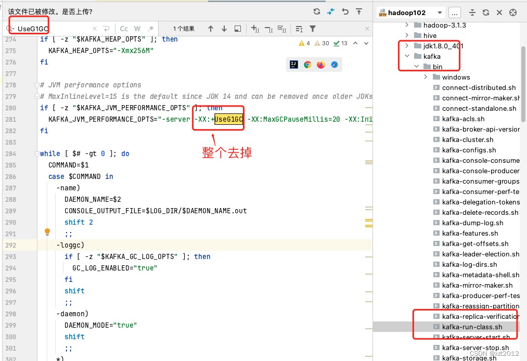The width and height of the screenshot is (527, 361).
Task: Select kafka-get-offsets.sh file
Action: tap(475, 243)
